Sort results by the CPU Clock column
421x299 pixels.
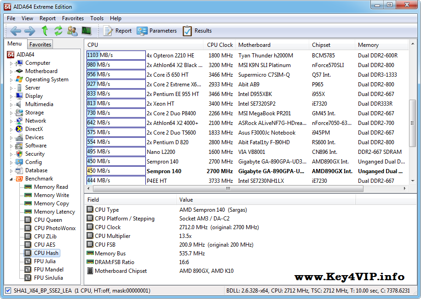(x=220, y=45)
